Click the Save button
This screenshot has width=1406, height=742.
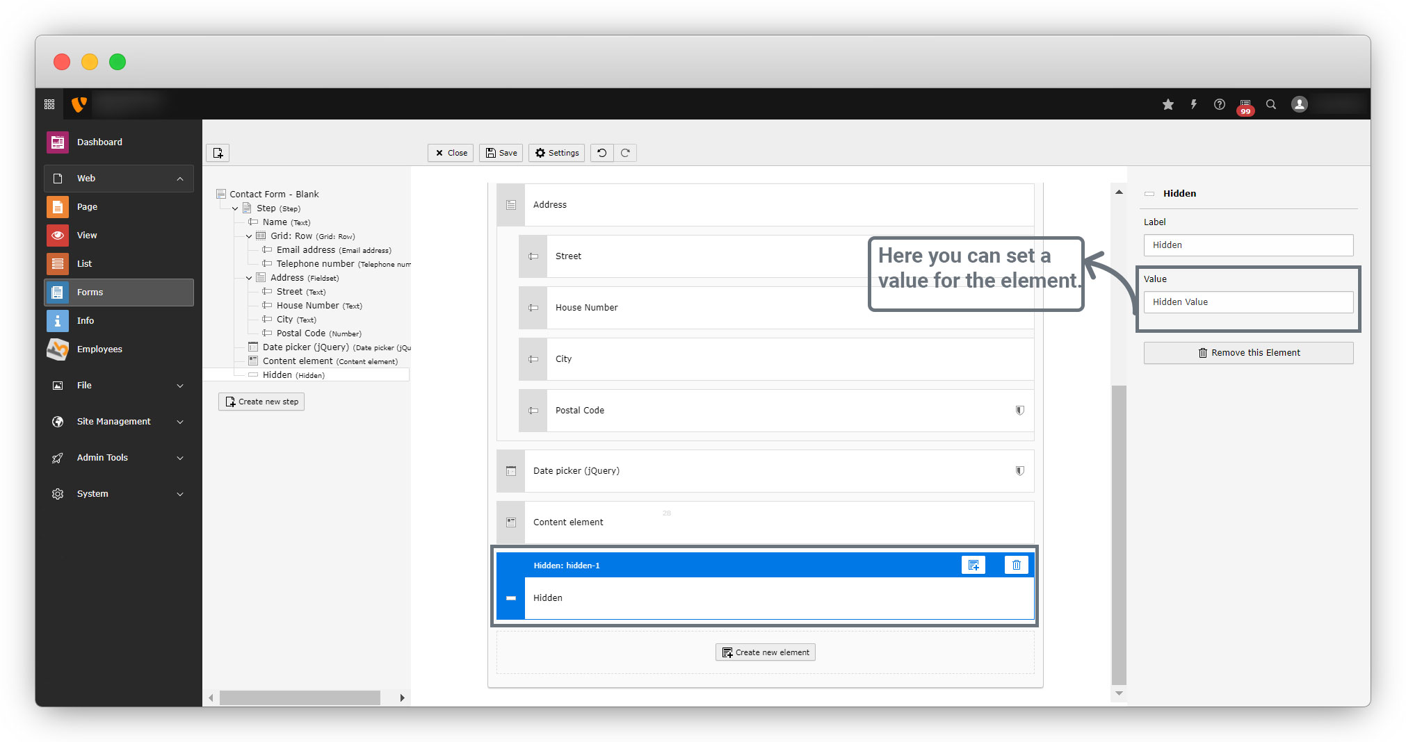pyautogui.click(x=501, y=153)
